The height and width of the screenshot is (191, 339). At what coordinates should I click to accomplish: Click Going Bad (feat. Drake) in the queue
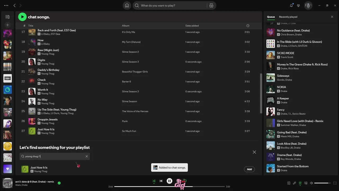point(292,132)
